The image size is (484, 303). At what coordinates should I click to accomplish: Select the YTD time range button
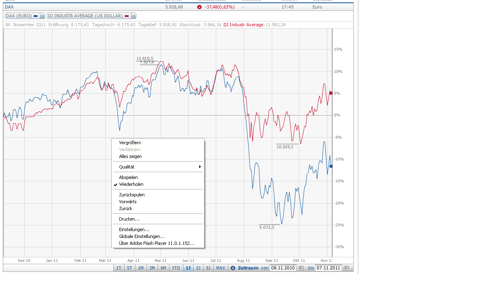(x=175, y=268)
